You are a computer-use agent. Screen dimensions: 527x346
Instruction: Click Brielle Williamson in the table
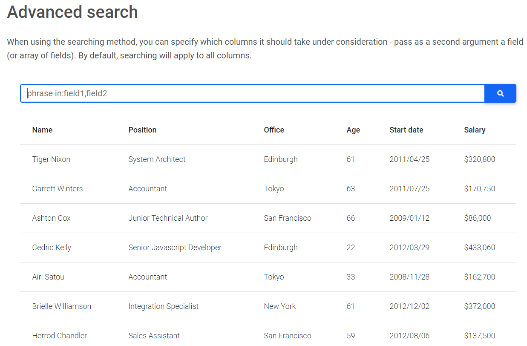(61, 306)
